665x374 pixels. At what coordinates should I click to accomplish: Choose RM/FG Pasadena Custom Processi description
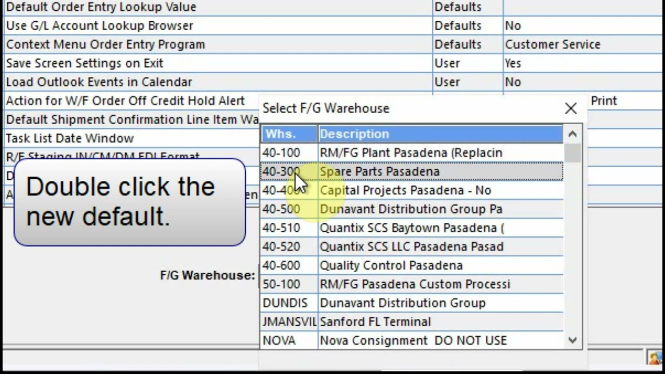point(415,284)
